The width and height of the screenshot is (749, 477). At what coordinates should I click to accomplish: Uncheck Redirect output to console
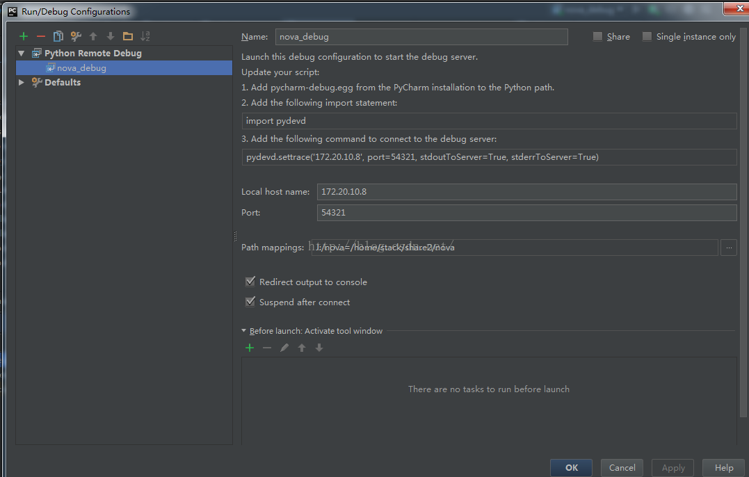[250, 282]
